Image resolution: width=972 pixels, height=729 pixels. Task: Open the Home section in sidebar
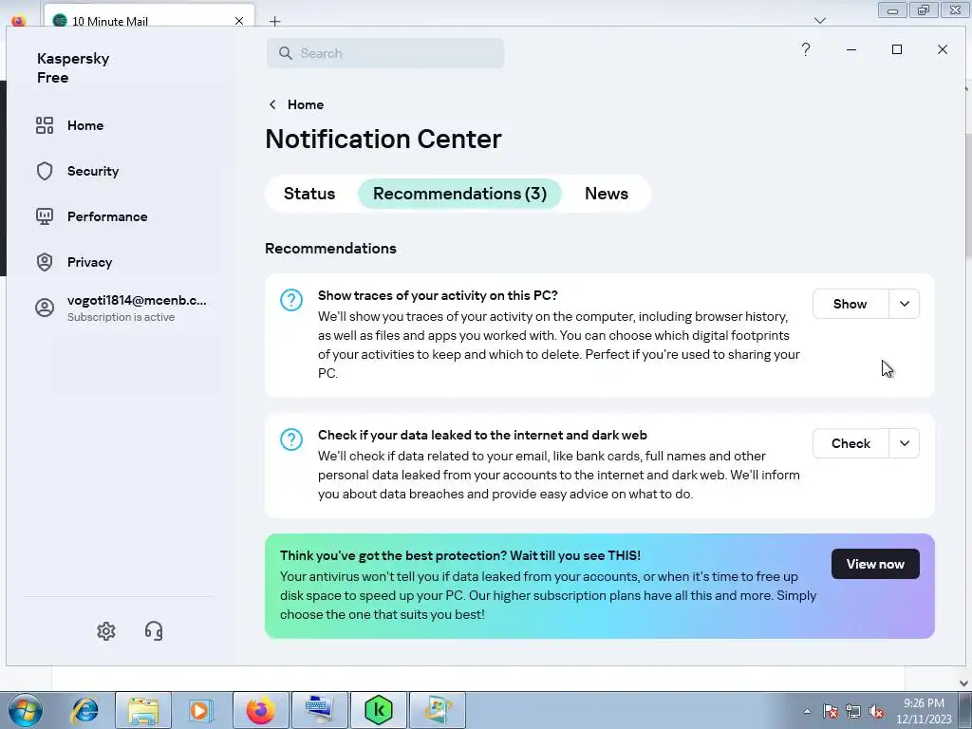pos(70,125)
